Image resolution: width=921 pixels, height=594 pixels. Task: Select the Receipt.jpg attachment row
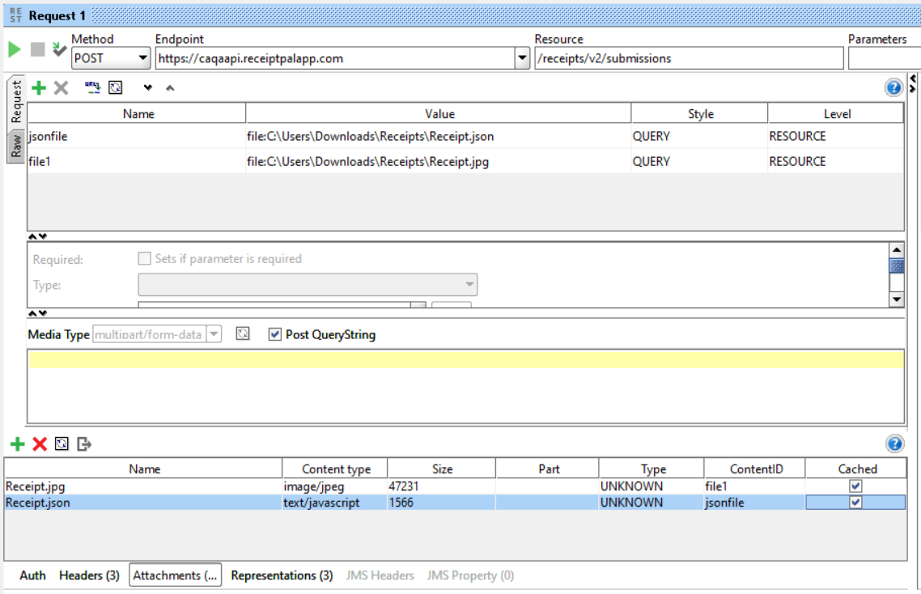point(162,486)
